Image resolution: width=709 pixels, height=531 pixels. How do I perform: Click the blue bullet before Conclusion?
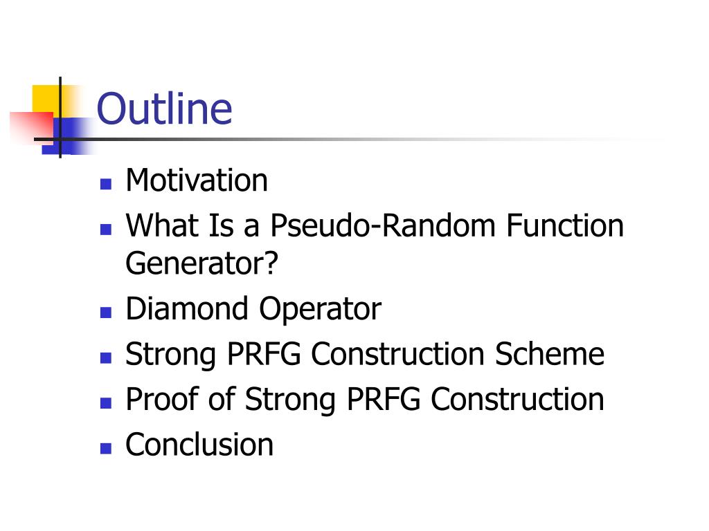pos(106,448)
